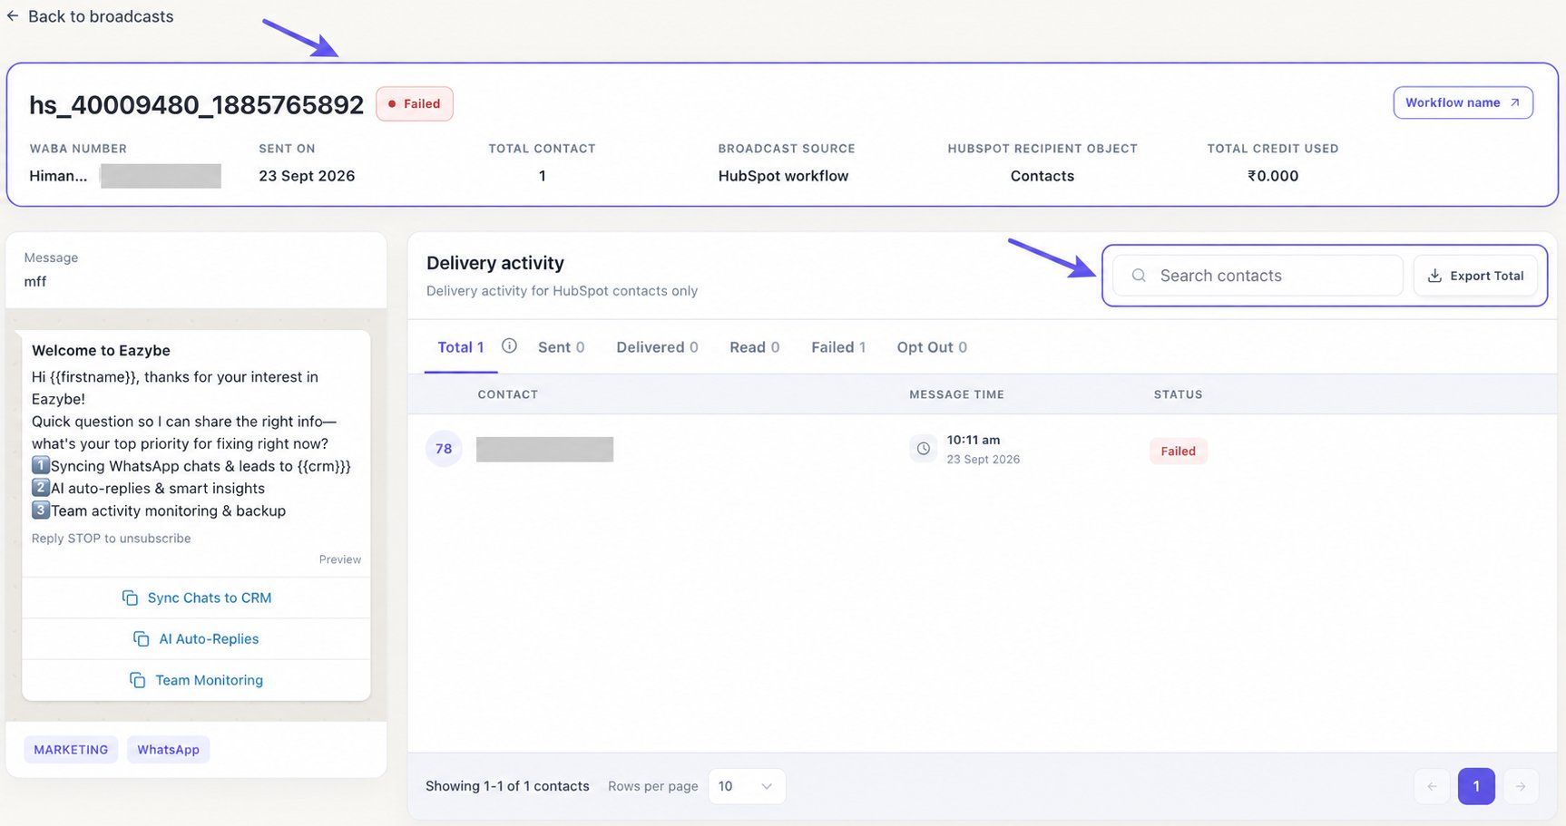Viewport: 1566px width, 826px height.
Task: Click the CONTACT column header
Action: [x=508, y=394]
